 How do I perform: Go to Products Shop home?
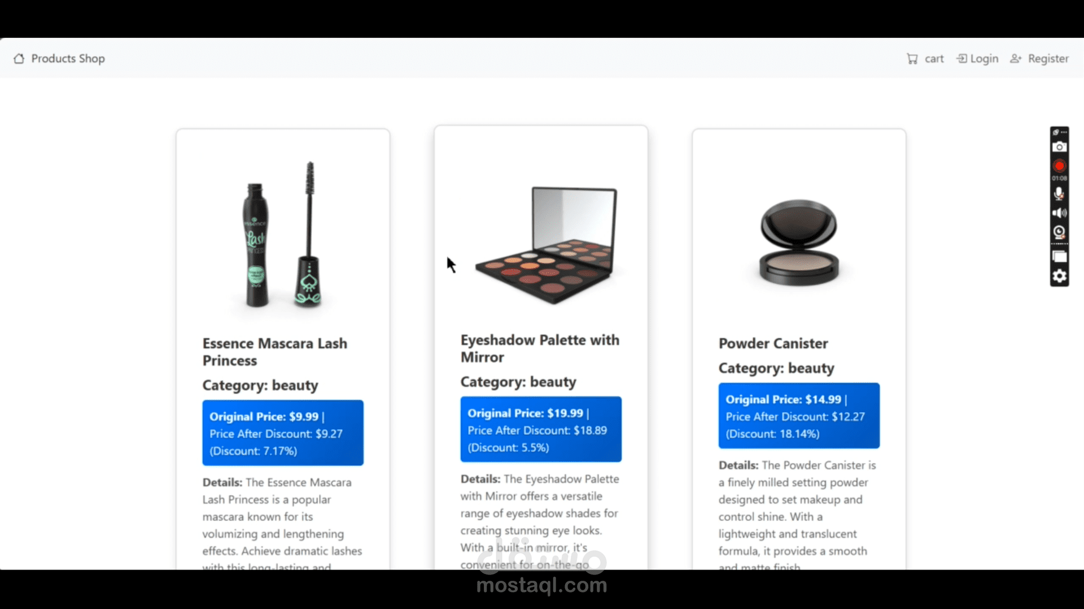pyautogui.click(x=68, y=59)
